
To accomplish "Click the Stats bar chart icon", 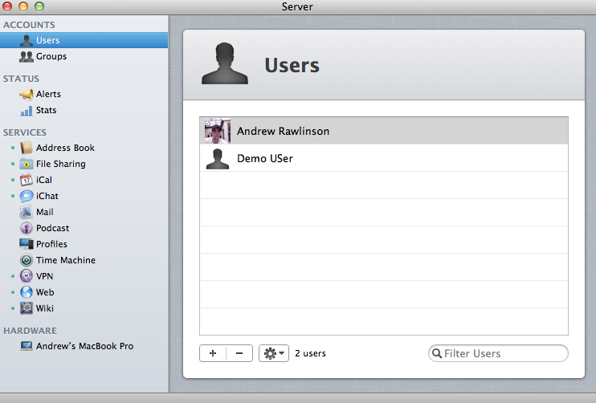I will (x=27, y=111).
